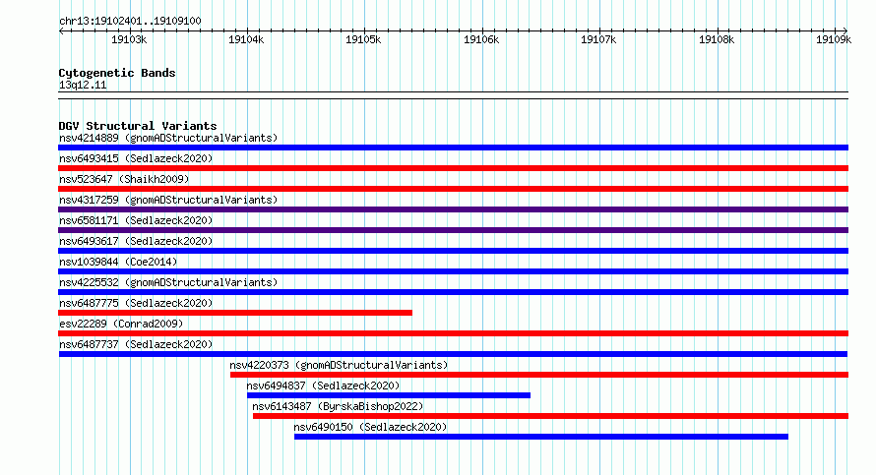876x475 pixels.
Task: Click the left arrow end of the ruler
Action: [x=61, y=30]
